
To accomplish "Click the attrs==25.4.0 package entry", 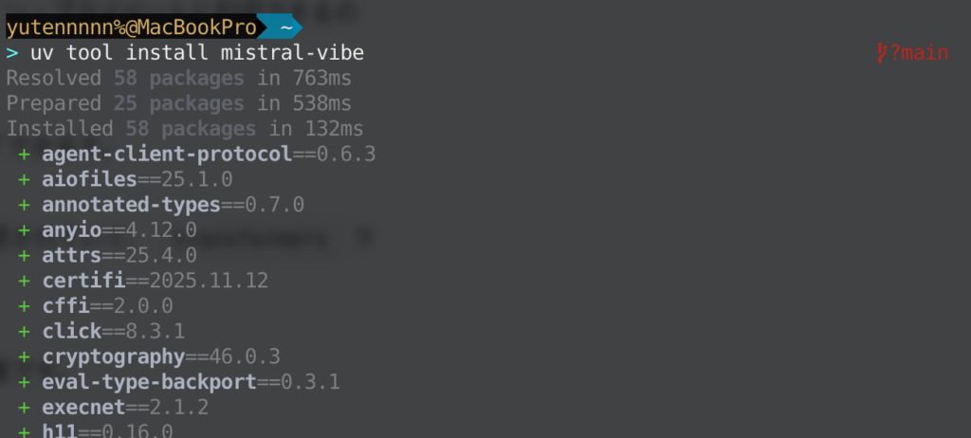I will [119, 255].
